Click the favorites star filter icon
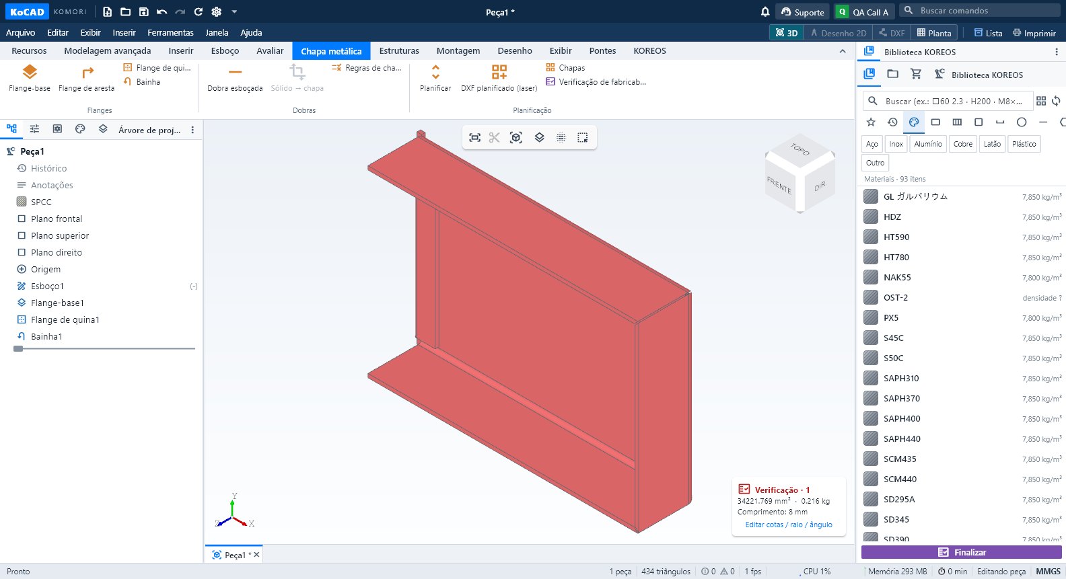 tap(871, 122)
